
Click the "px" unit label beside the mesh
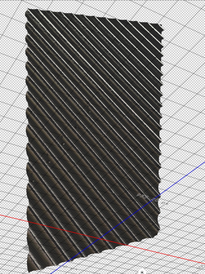[x=164, y=203]
